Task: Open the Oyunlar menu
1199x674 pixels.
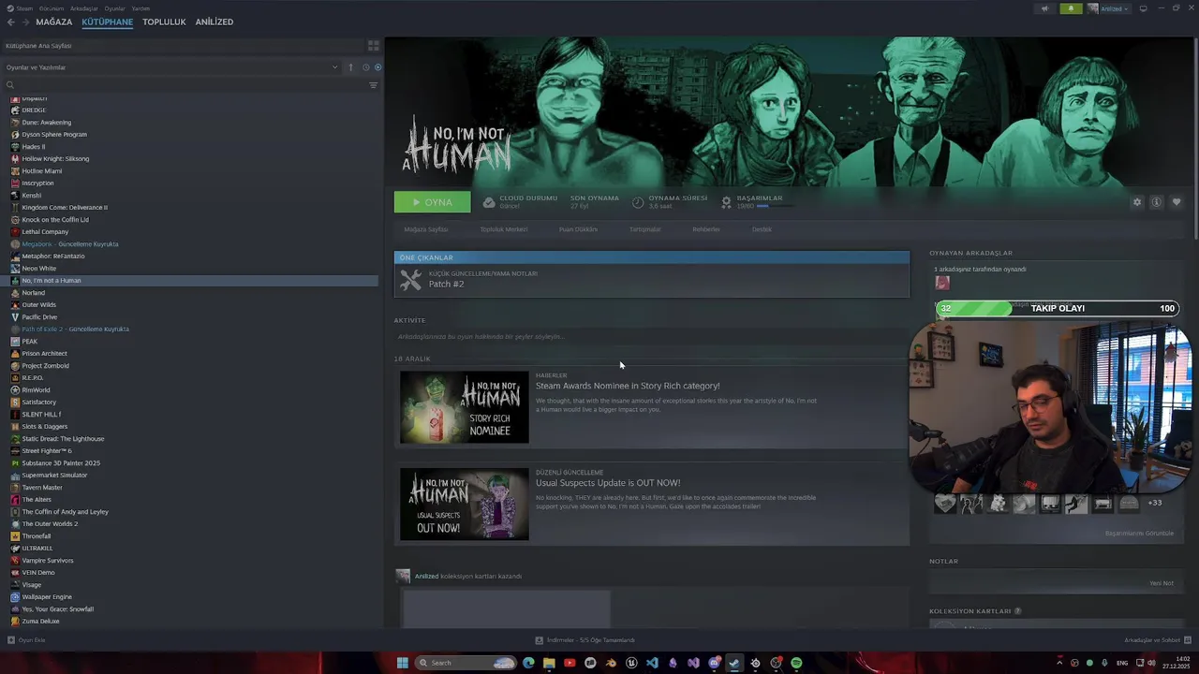Action: (x=114, y=8)
